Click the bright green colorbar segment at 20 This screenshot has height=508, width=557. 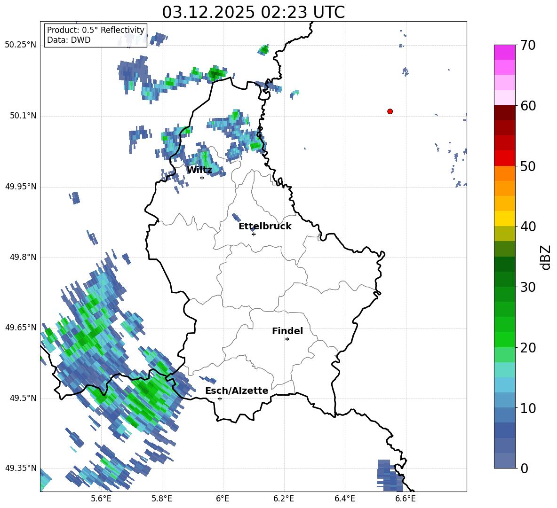click(504, 339)
